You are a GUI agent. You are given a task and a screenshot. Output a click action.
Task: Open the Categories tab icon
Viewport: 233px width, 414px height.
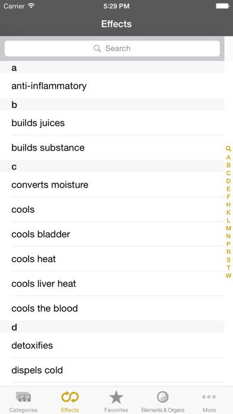click(x=23, y=397)
